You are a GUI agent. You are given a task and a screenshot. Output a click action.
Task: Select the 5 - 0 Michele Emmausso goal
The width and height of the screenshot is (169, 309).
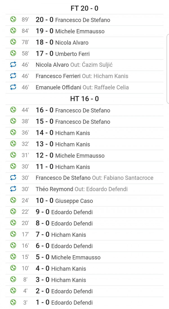pyautogui.click(x=68, y=257)
